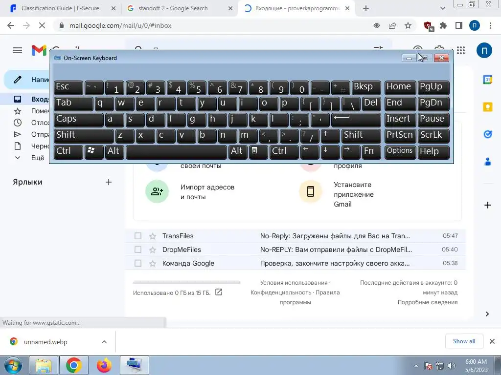Open Конфиденциальность link in footer

coord(281,292)
